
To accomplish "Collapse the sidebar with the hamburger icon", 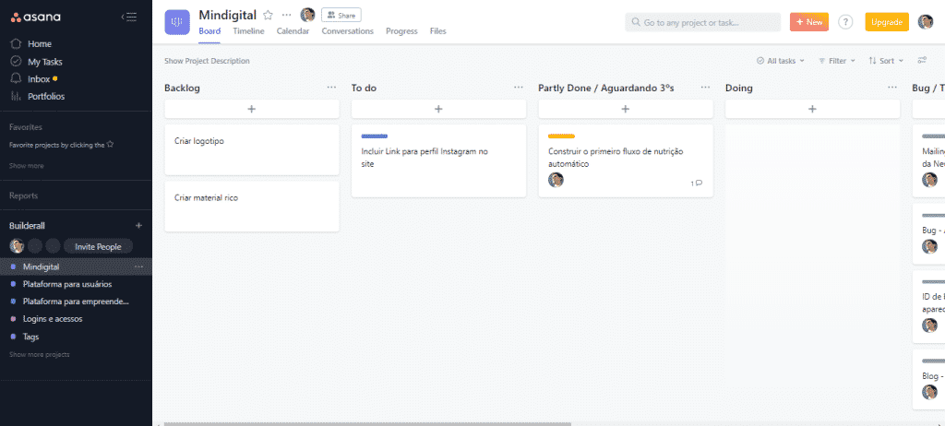I will [x=129, y=17].
